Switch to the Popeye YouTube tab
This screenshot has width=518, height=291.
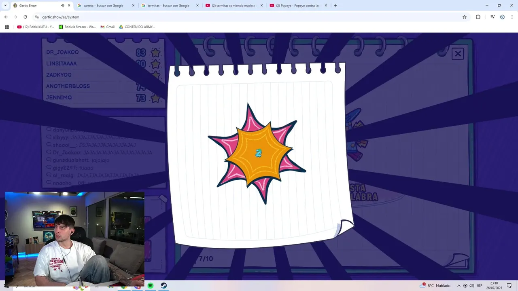297,6
